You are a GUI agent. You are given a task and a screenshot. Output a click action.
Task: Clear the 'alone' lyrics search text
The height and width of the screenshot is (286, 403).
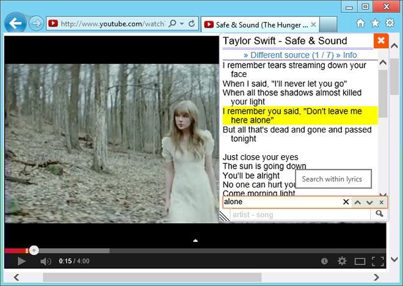346,202
